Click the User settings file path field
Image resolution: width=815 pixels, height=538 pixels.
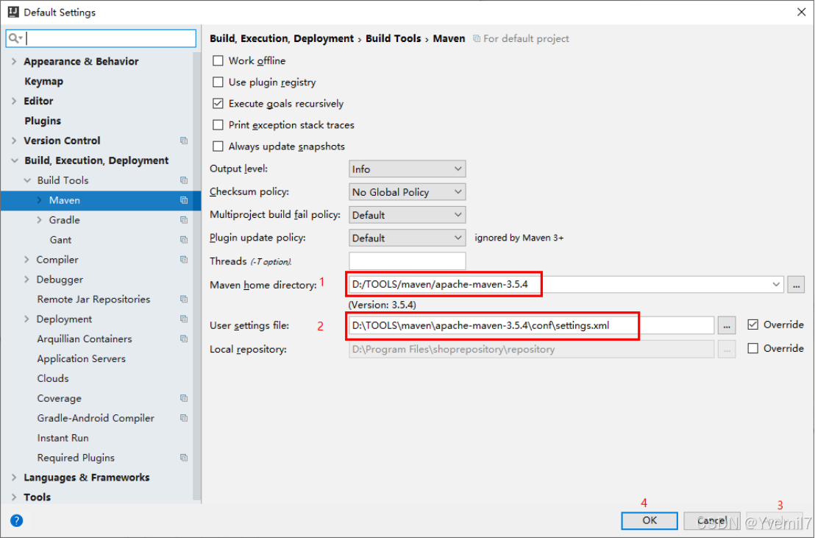(531, 325)
